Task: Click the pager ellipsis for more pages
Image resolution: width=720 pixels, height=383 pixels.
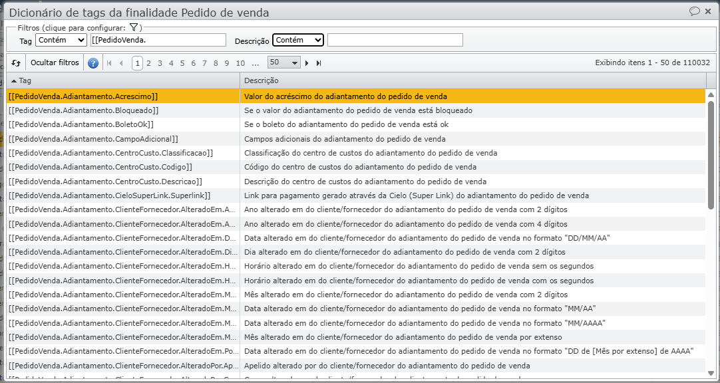Action: (x=256, y=63)
